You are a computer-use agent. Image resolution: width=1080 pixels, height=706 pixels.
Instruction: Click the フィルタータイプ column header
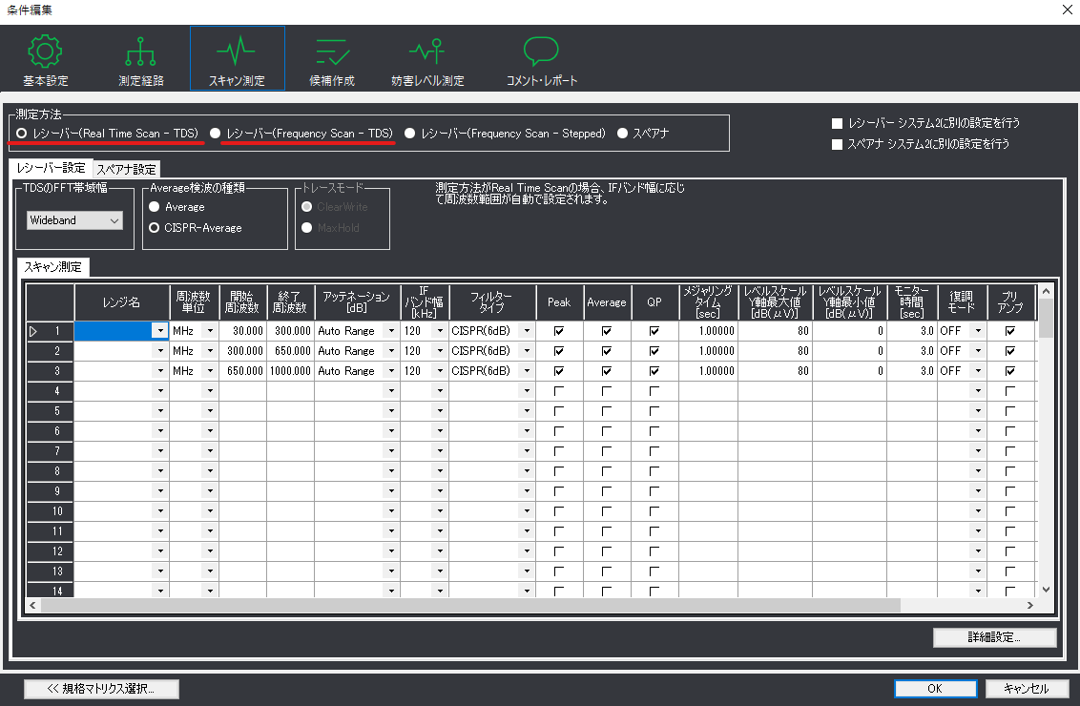tap(492, 302)
